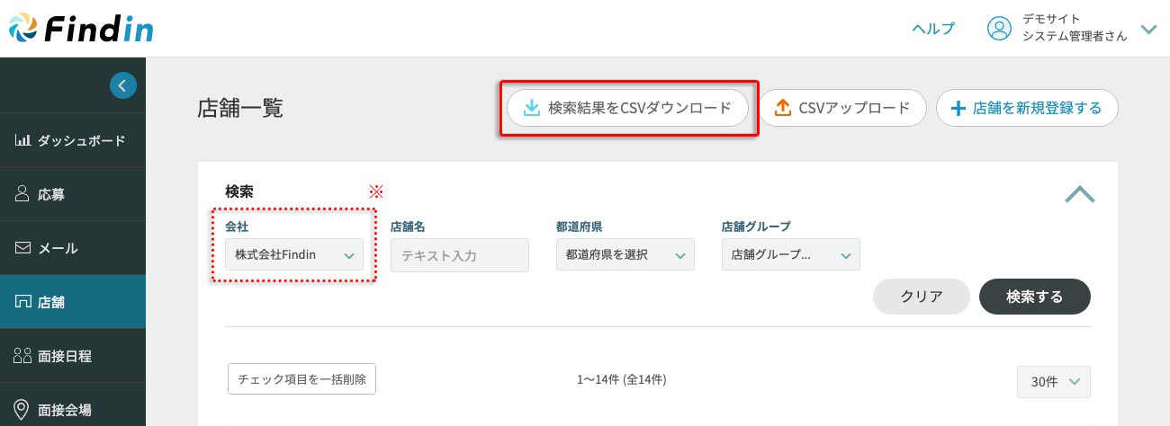Open ダッシュボード from the sidebar
Viewport: 1170px width, 426px height.
tap(72, 140)
